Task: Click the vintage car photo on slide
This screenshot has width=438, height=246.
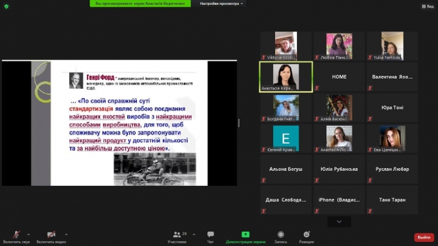Action: (x=155, y=169)
